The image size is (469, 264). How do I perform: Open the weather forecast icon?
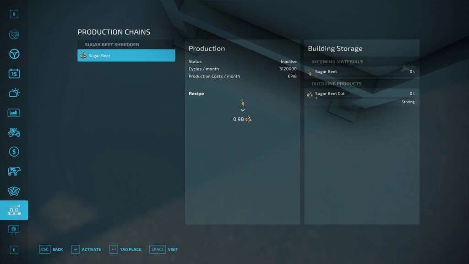click(14, 93)
